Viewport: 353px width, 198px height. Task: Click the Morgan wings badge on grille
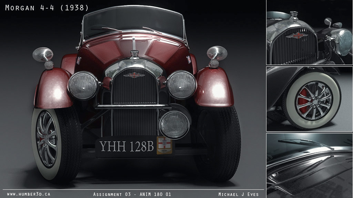(134, 75)
